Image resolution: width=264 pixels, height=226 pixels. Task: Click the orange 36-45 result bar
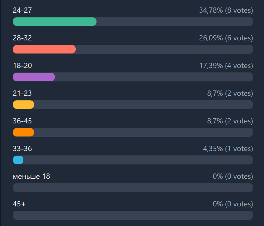pos(23,132)
